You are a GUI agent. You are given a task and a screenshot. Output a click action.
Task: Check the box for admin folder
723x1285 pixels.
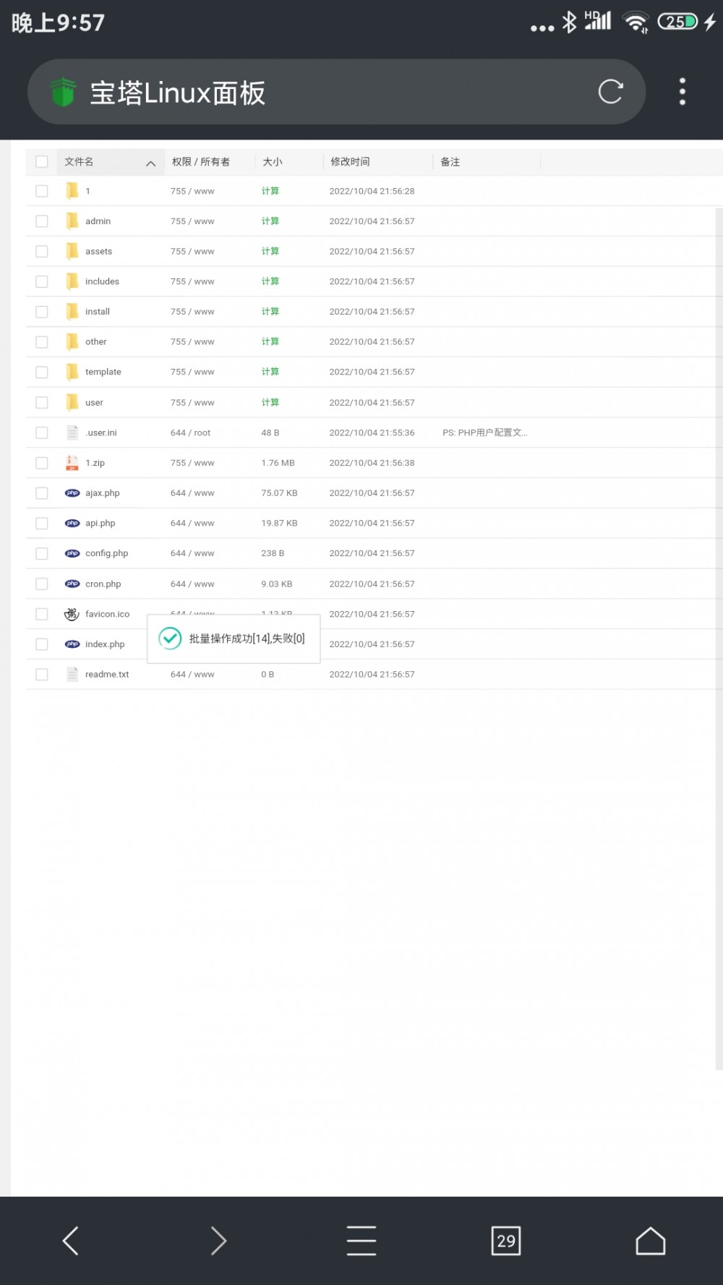click(42, 221)
